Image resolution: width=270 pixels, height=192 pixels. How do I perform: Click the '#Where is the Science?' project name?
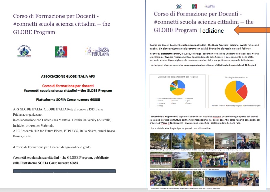(171, 123)
